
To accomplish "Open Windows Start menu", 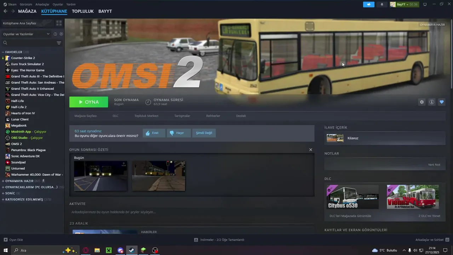I will click(6, 250).
